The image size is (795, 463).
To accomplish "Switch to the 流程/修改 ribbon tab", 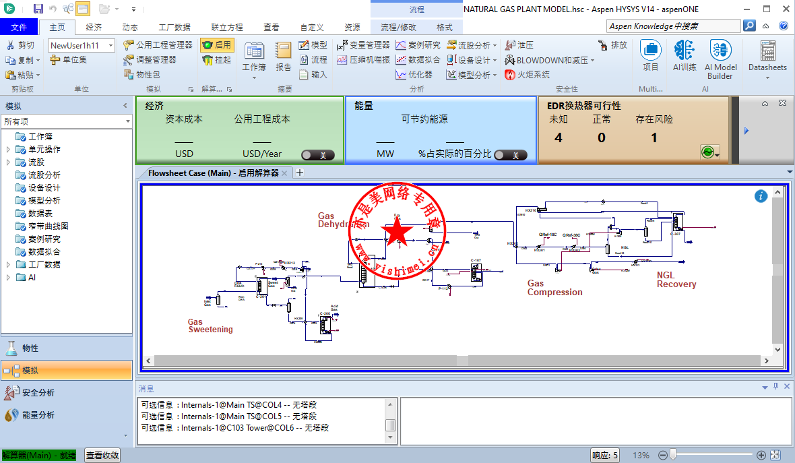I will (x=399, y=28).
